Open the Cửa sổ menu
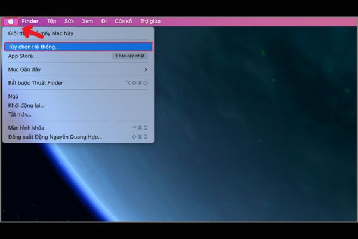 pyautogui.click(x=124, y=22)
